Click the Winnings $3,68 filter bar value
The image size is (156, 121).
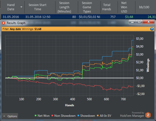pyautogui.click(x=38, y=29)
